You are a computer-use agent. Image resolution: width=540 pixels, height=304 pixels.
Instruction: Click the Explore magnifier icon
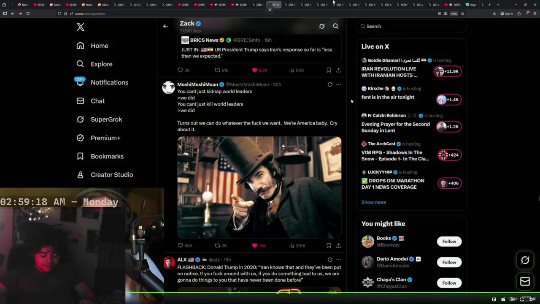[x=80, y=64]
